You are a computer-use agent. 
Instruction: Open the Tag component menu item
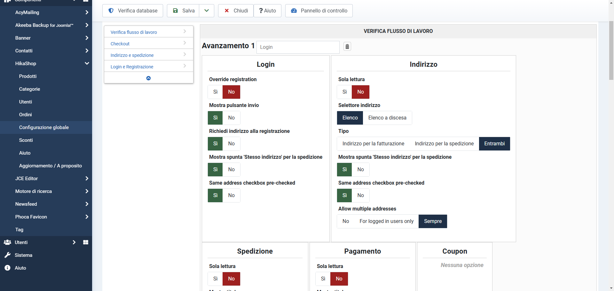46,230
